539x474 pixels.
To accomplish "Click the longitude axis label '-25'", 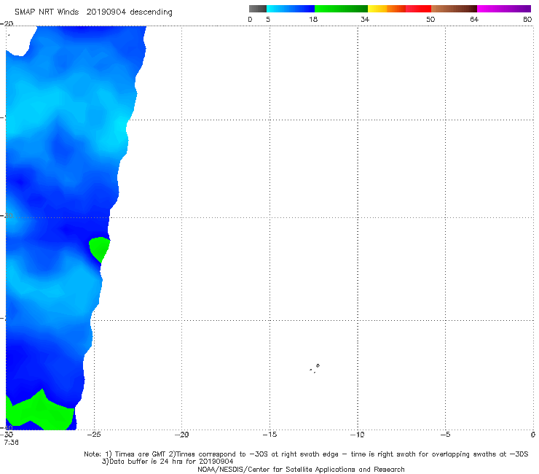I will pos(94,435).
